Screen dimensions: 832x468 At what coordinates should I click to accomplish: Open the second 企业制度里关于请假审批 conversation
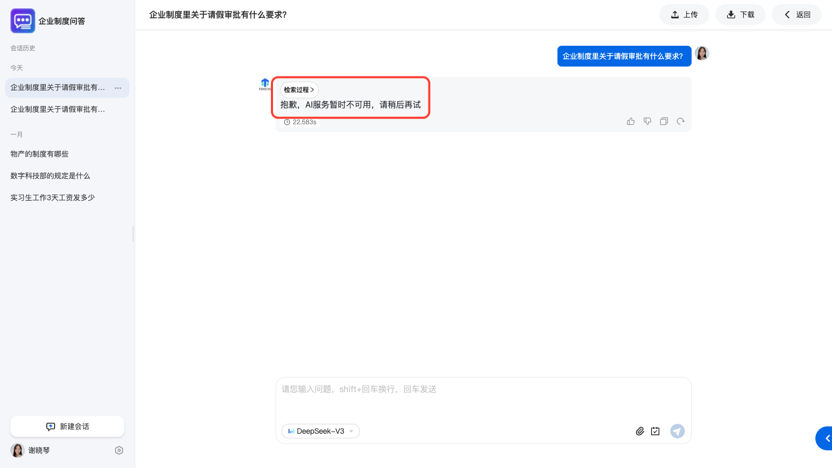click(58, 109)
